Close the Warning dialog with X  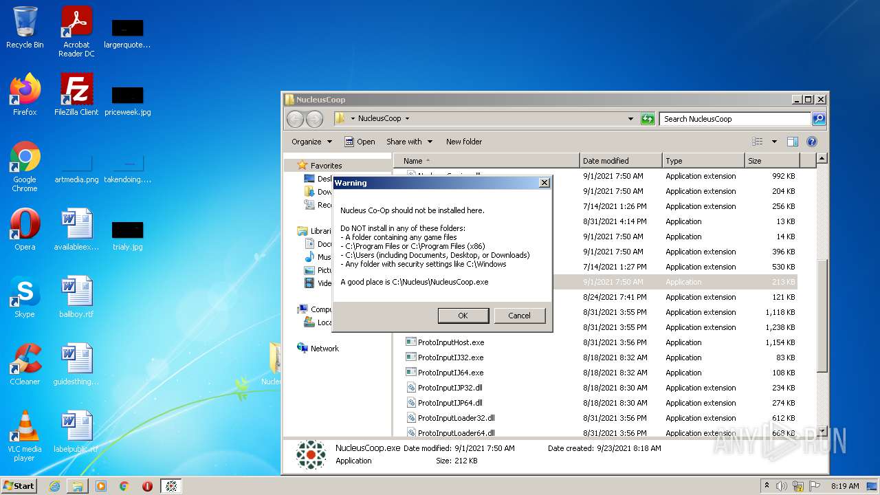coord(544,183)
